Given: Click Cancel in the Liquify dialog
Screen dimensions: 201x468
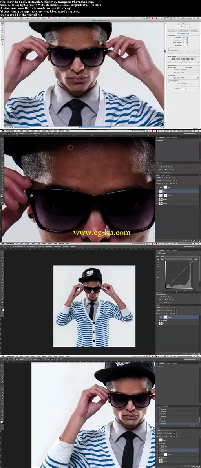Looking at the screenshot, I should tap(183, 27).
